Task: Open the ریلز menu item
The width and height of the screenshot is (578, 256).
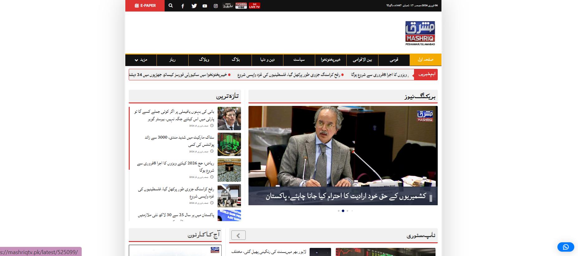Action: tap(172, 59)
